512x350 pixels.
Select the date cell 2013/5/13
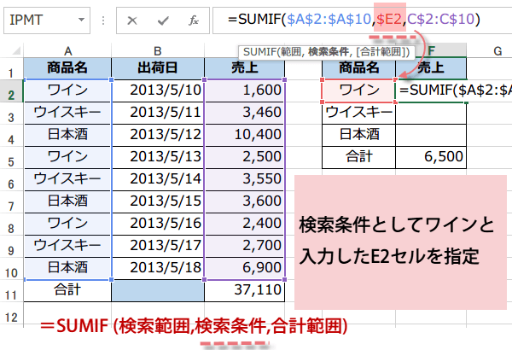pyautogui.click(x=158, y=157)
